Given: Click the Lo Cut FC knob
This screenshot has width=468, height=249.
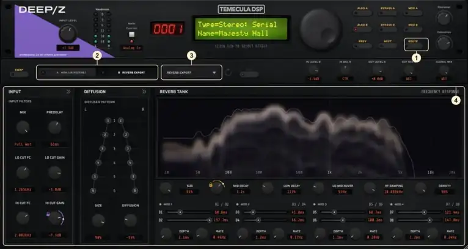Looking at the screenshot, I should (x=23, y=173).
